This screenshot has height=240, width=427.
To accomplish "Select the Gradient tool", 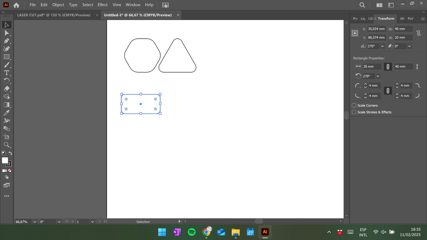I will [x=7, y=105].
